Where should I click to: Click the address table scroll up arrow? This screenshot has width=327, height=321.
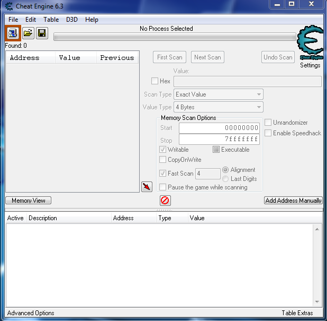click(317, 229)
